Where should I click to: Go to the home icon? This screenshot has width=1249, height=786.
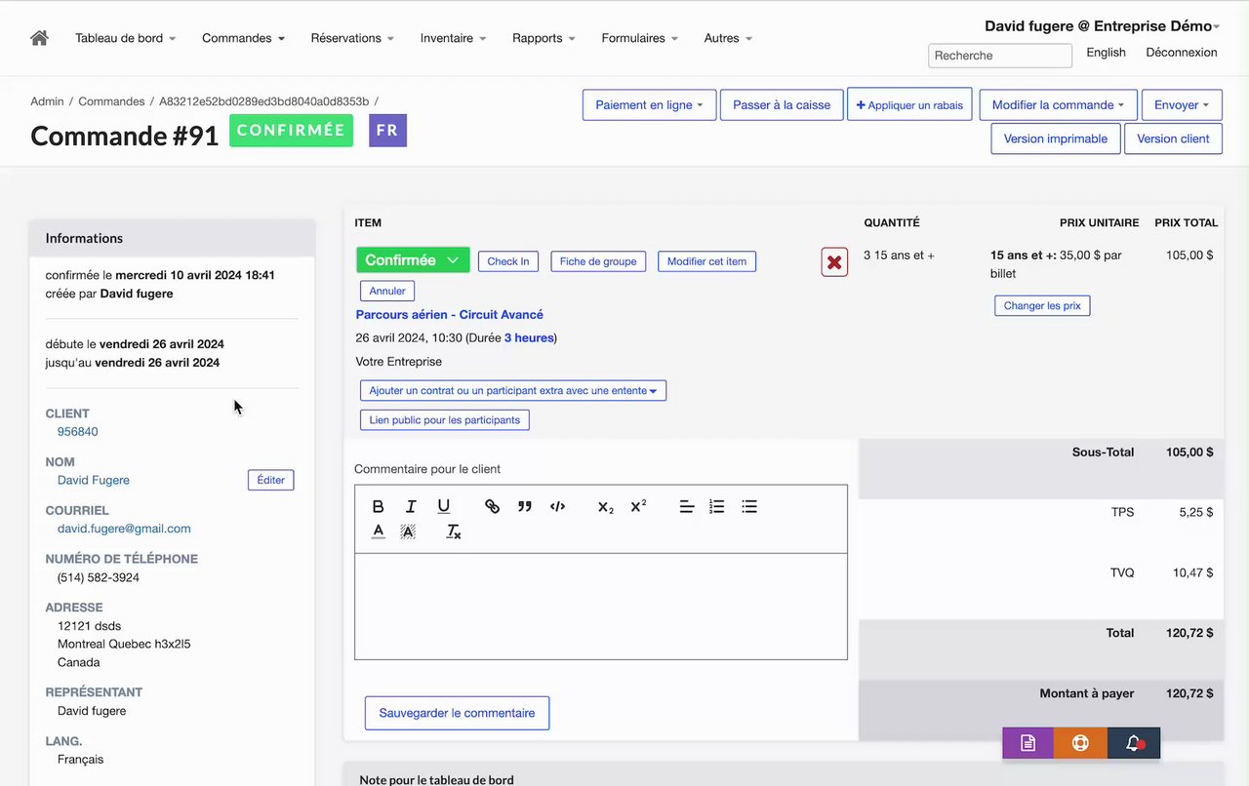pos(39,38)
